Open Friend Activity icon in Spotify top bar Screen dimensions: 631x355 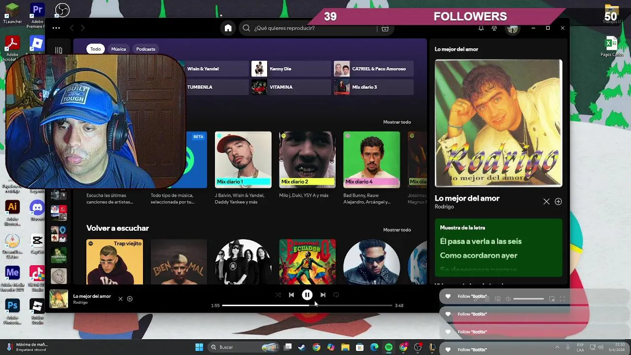tap(494, 28)
